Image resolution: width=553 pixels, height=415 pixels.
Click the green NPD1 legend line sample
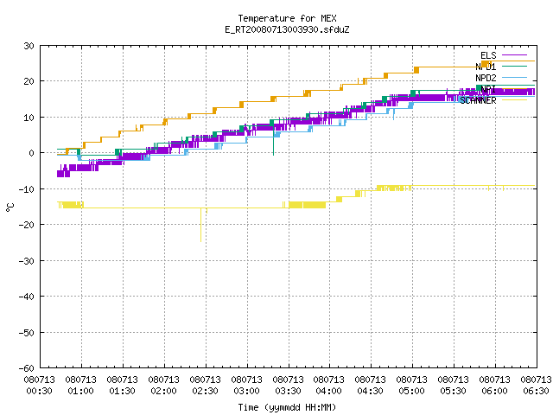[x=514, y=67]
